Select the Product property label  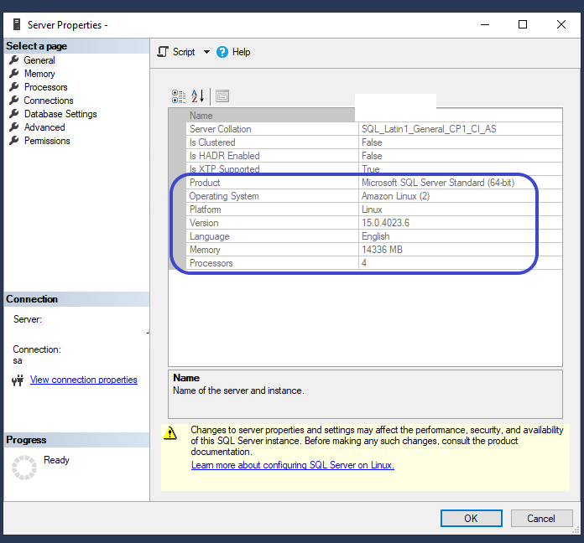[205, 183]
